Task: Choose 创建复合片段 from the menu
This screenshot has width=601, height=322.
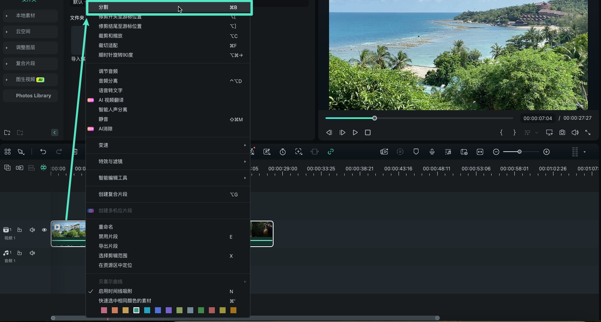Action: point(168,194)
